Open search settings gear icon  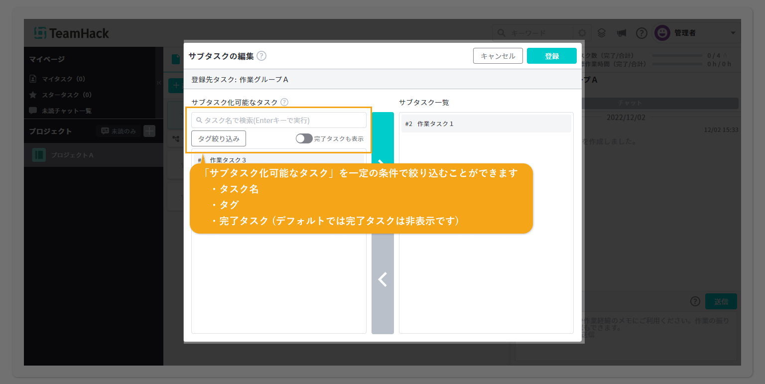tap(582, 33)
